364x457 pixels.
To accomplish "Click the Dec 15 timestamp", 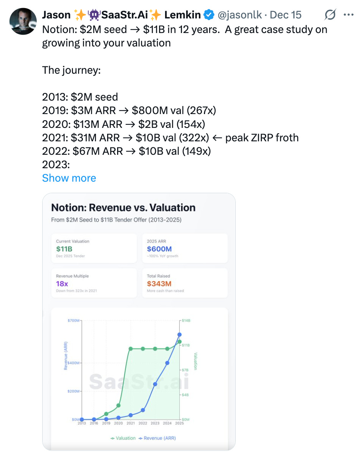I will tap(286, 15).
